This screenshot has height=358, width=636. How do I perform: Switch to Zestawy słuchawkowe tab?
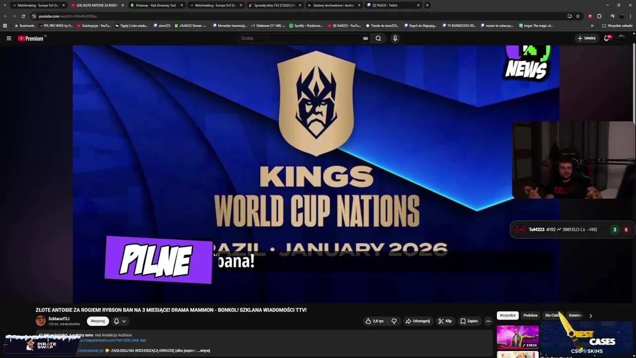[333, 5]
